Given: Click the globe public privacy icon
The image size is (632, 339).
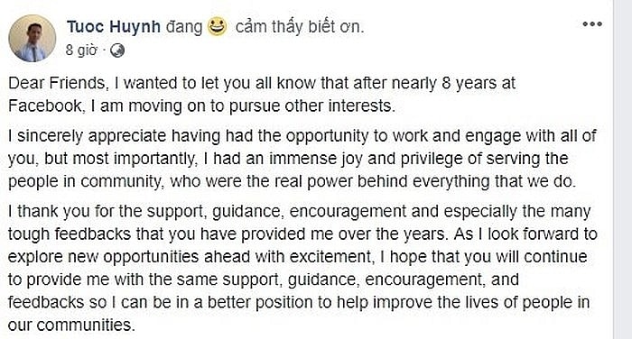Looking at the screenshot, I should pyautogui.click(x=117, y=50).
